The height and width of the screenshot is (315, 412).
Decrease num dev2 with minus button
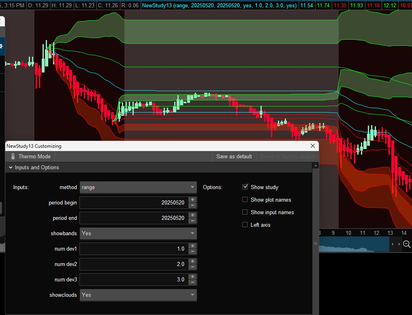(x=192, y=267)
